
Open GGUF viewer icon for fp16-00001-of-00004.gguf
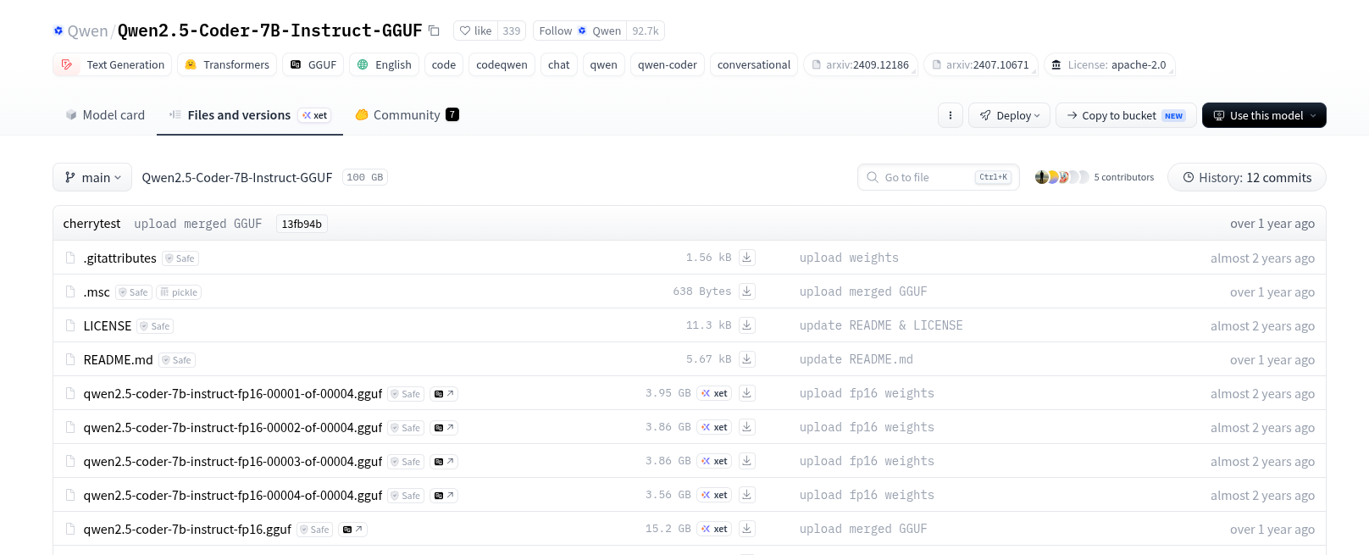point(444,394)
